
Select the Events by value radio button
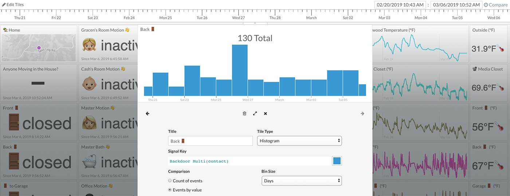point(170,190)
